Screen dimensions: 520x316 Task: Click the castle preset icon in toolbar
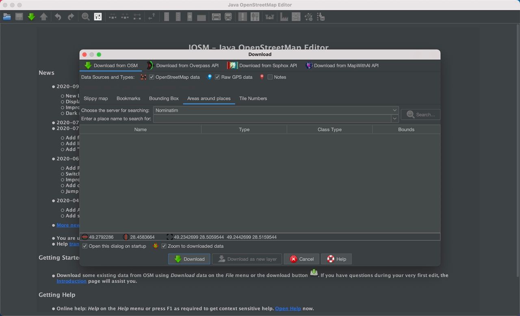pos(269,17)
